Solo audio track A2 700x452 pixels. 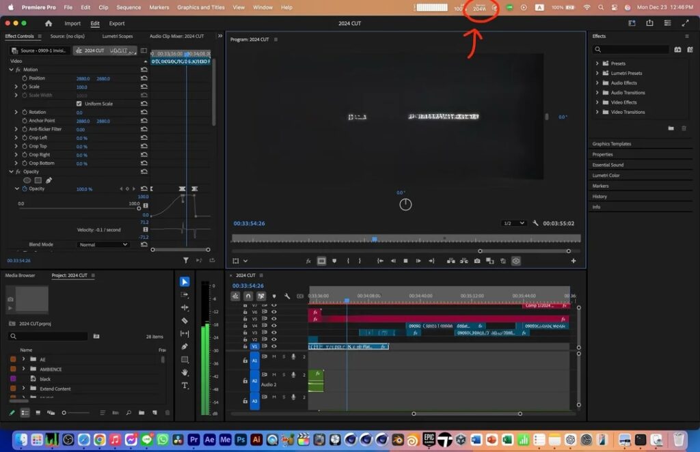point(284,375)
